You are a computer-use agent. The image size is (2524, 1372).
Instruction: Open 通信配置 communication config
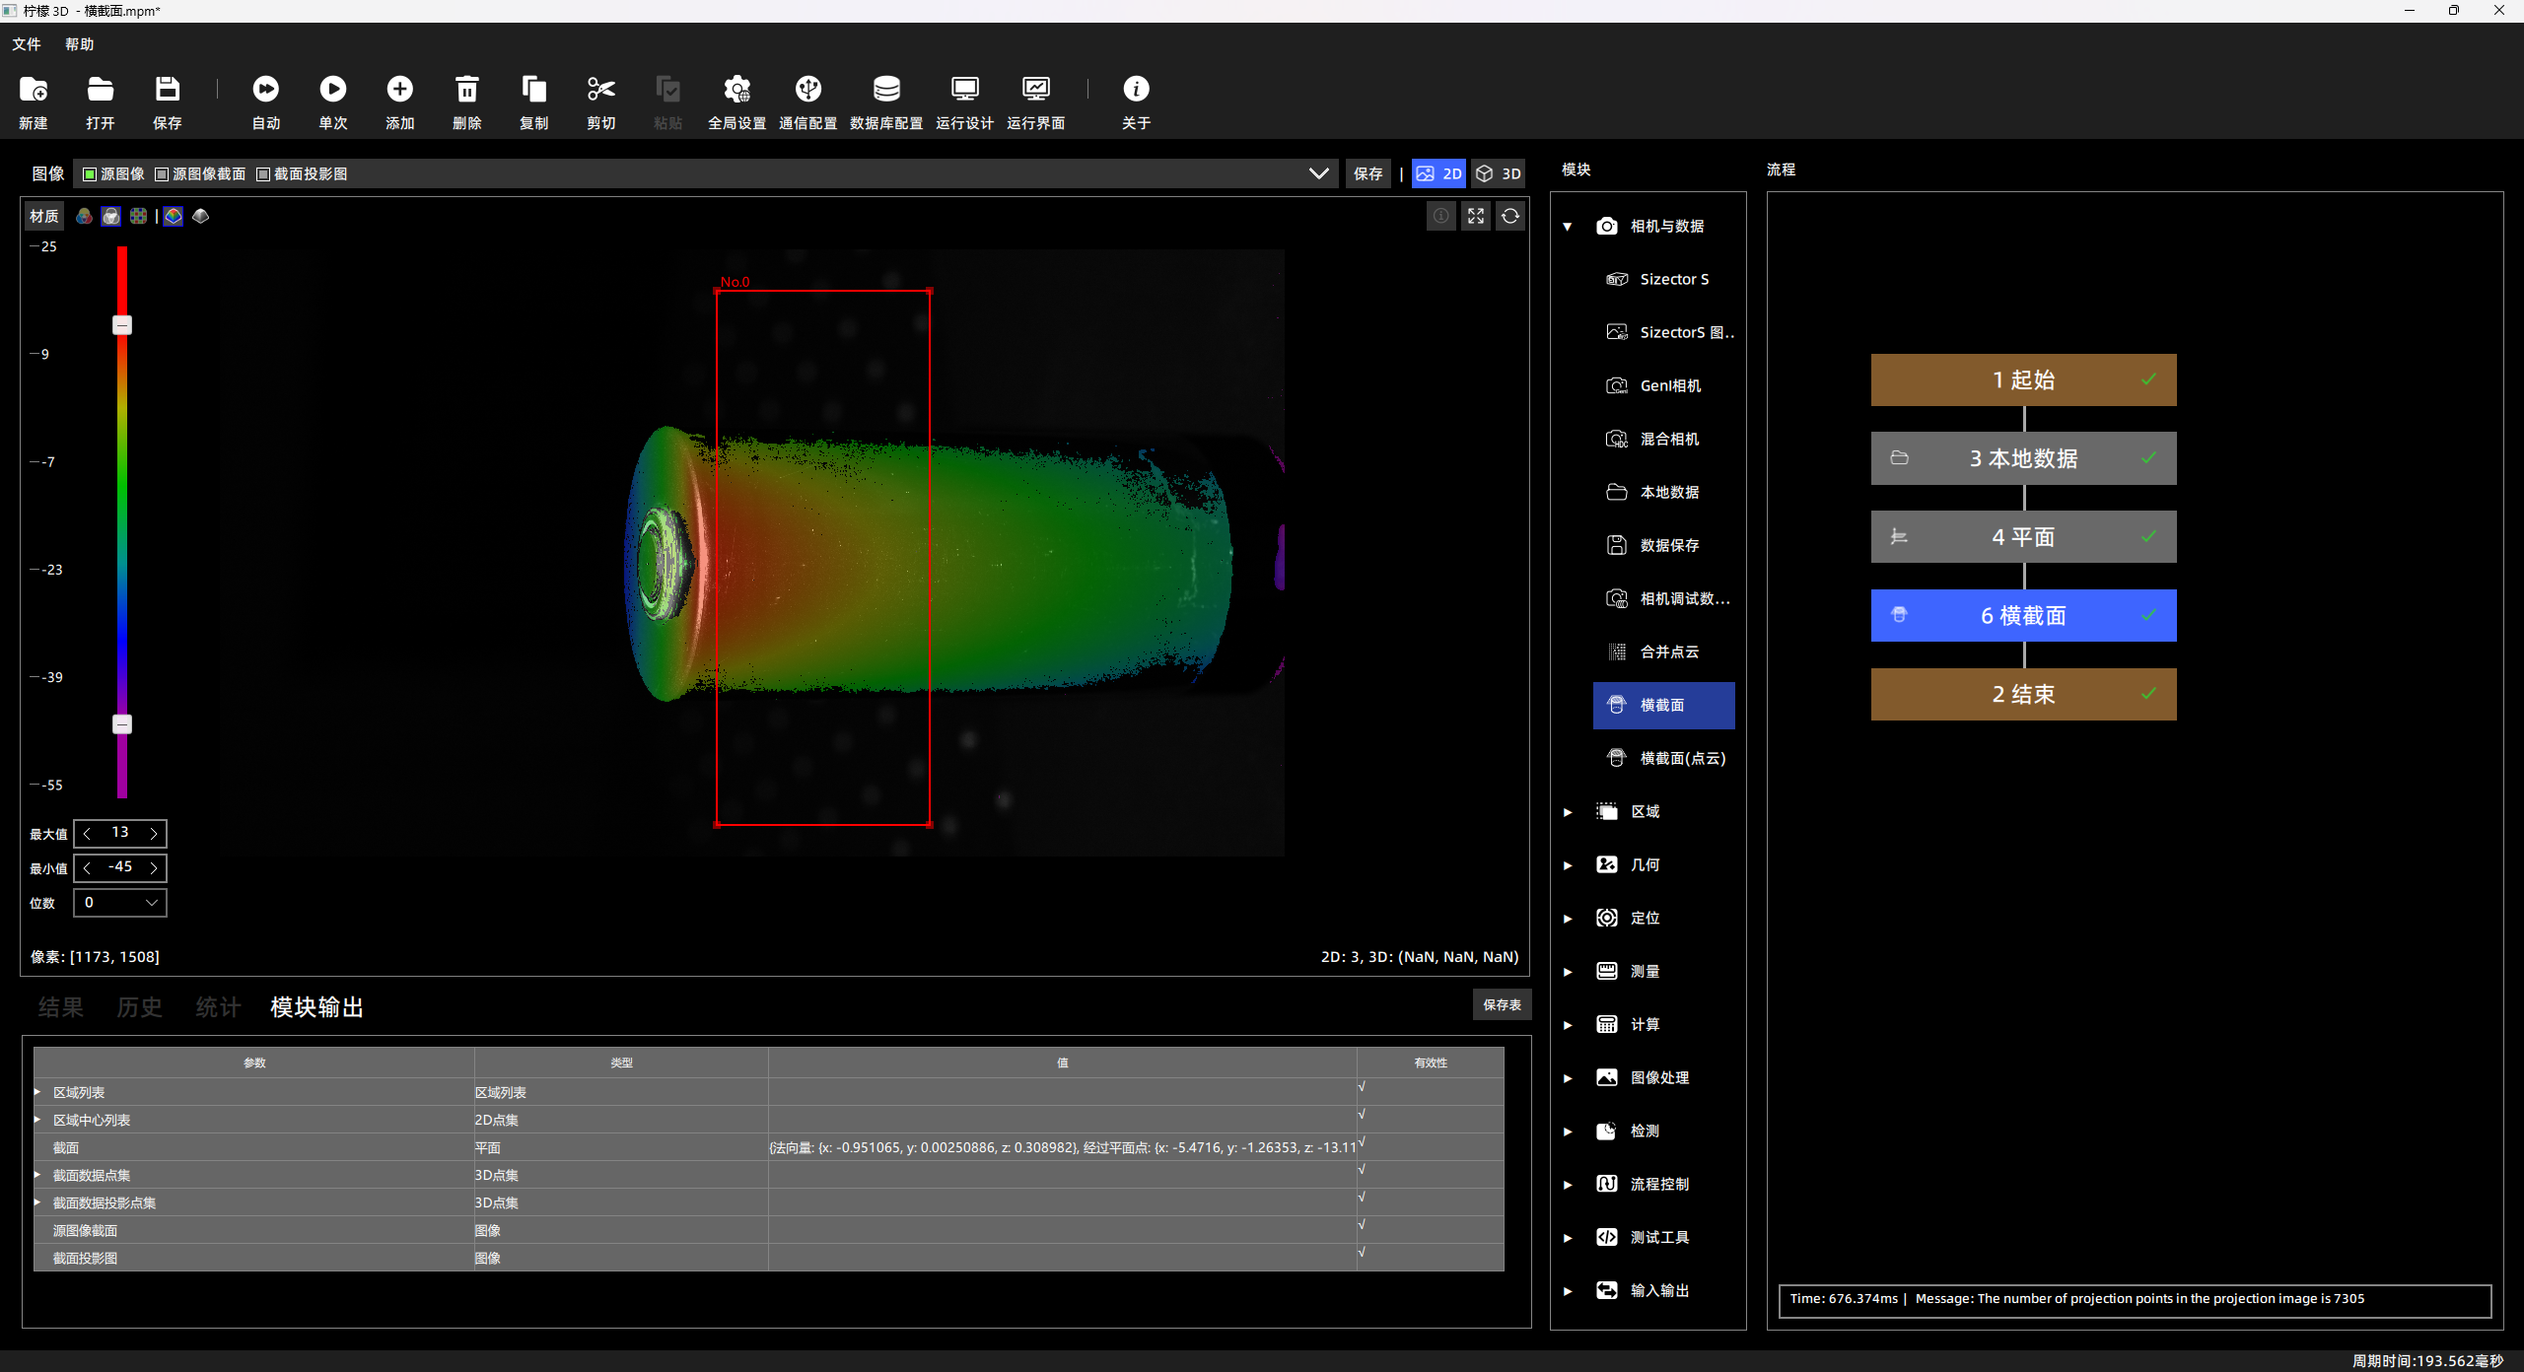808,90
